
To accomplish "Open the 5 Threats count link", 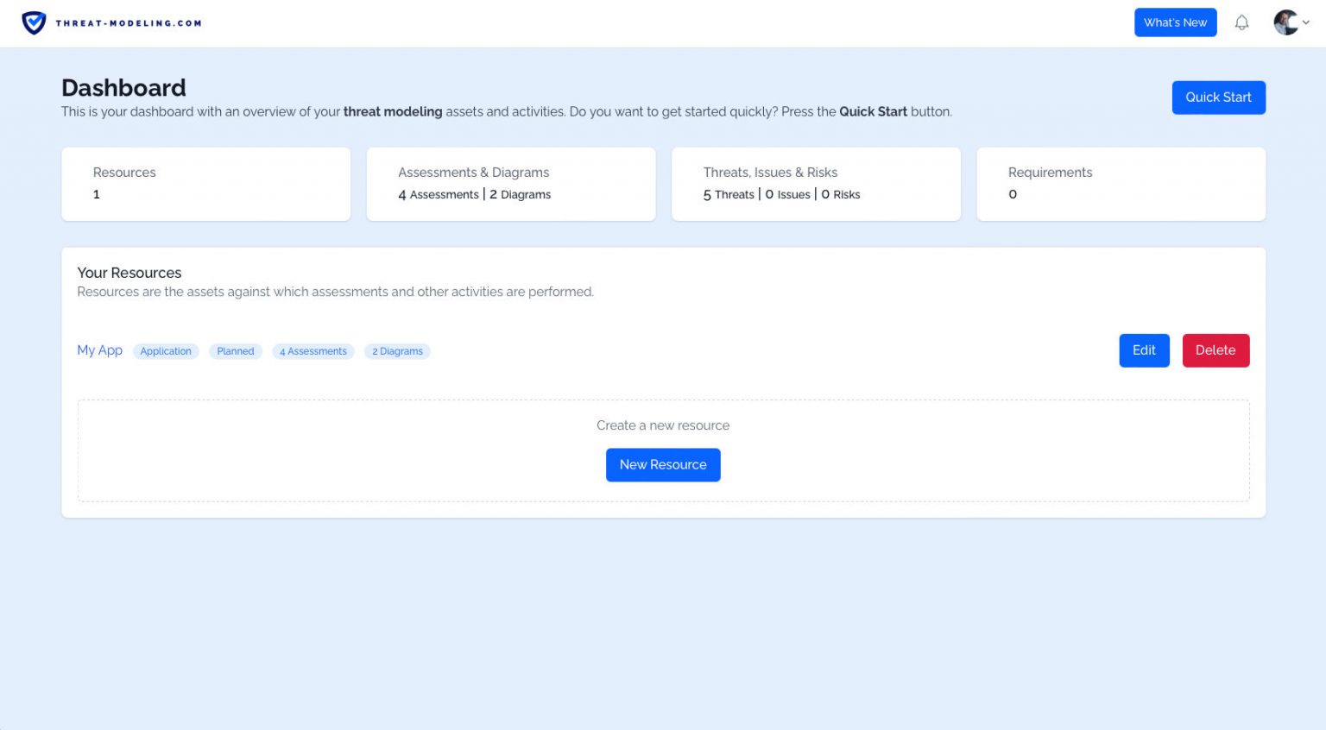I will 729,194.
